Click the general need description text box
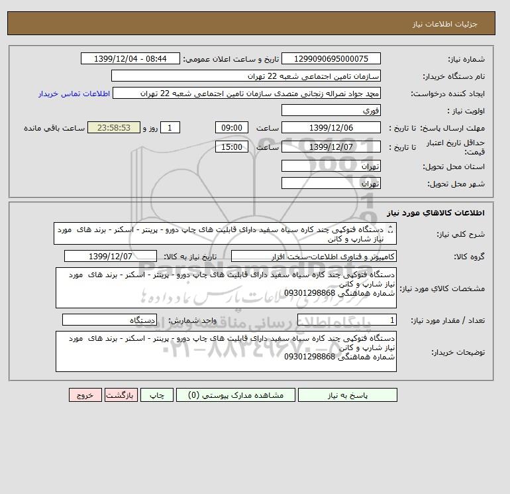This screenshot has width=510, height=494. click(225, 234)
